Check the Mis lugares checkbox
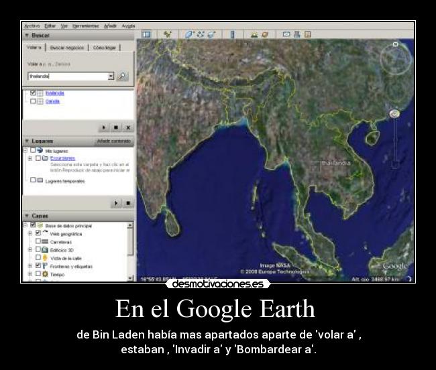The height and width of the screenshot is (370, 436). tap(33, 150)
